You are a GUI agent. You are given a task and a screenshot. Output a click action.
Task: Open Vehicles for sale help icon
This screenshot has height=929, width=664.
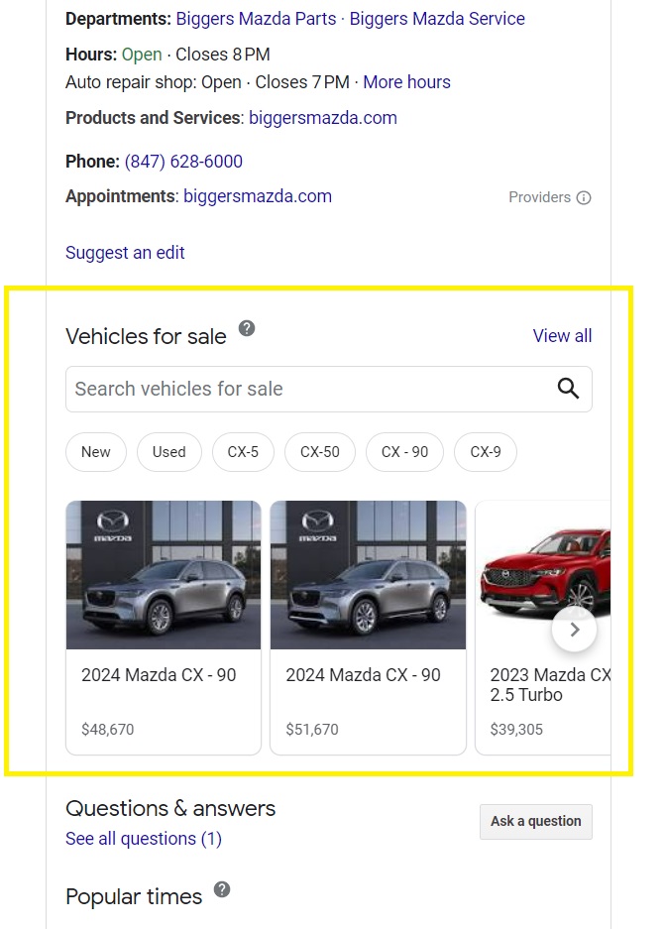pos(247,328)
